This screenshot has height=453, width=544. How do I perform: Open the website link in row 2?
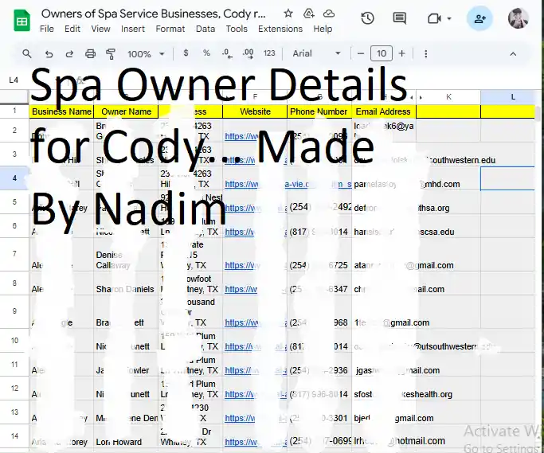(241, 136)
